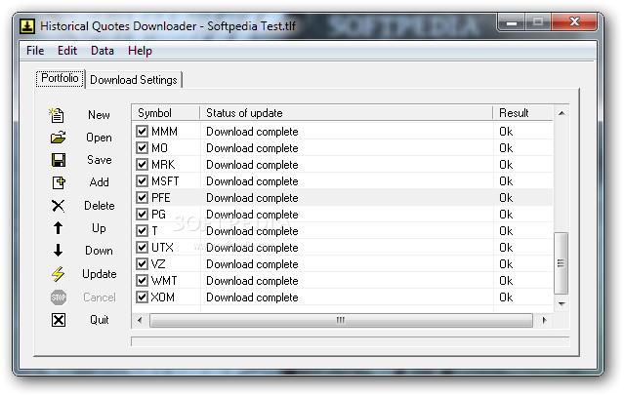Image resolution: width=624 pixels, height=396 pixels.
Task: Select the PFE symbol text
Action: (161, 198)
